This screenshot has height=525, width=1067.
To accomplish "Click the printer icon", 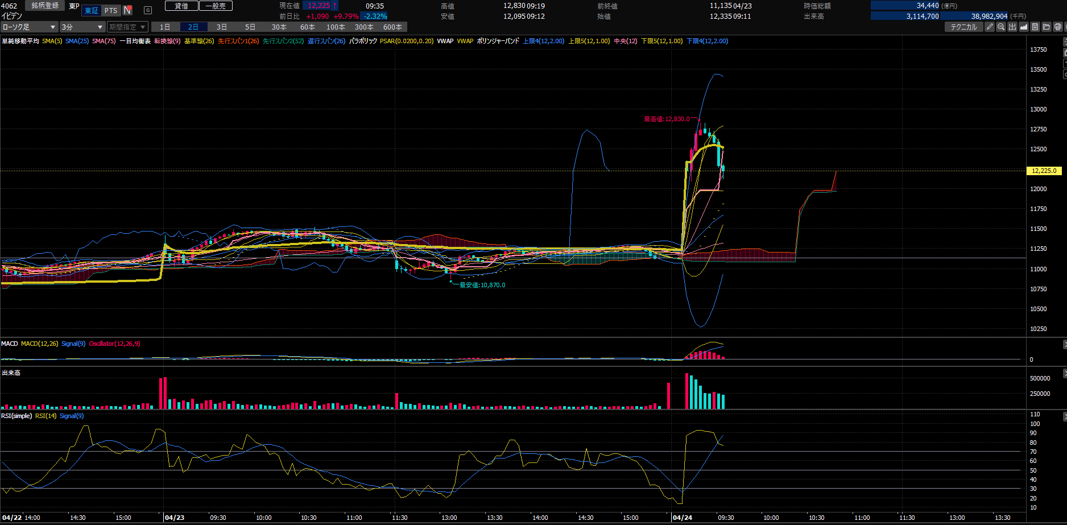I will tap(1058, 27).
